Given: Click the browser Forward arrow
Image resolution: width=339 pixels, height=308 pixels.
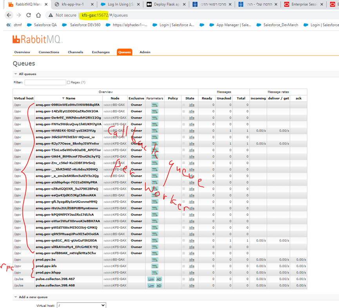Looking at the screenshot, I should pos(19,15).
